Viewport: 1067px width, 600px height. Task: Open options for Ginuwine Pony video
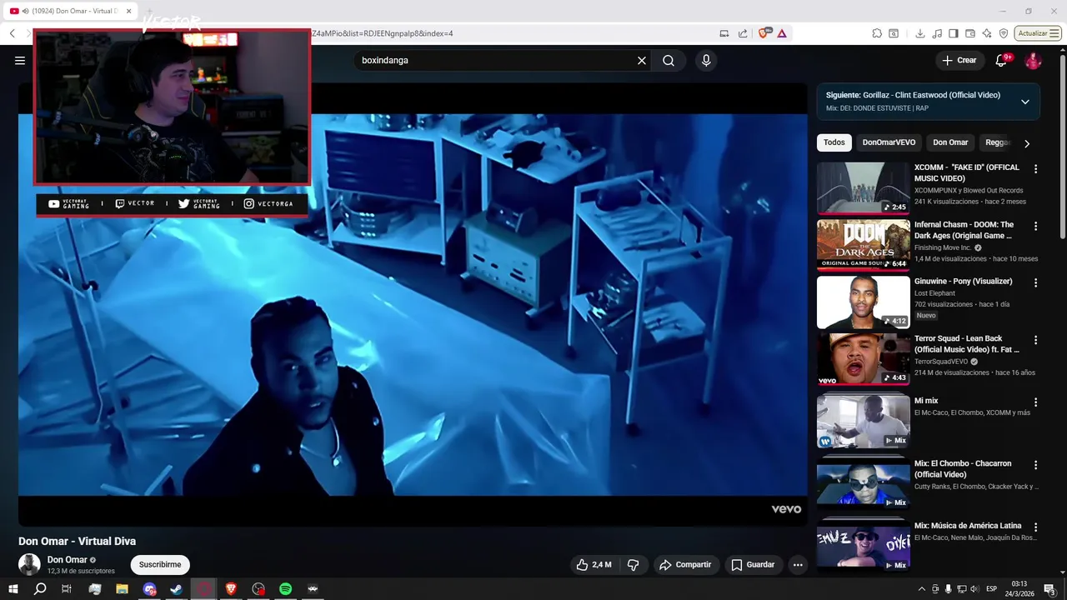pyautogui.click(x=1035, y=282)
